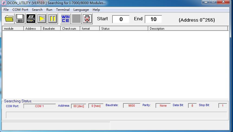Click the Start address input field
Image resolution: width=233 pixels, height=132 pixels.
click(121, 19)
